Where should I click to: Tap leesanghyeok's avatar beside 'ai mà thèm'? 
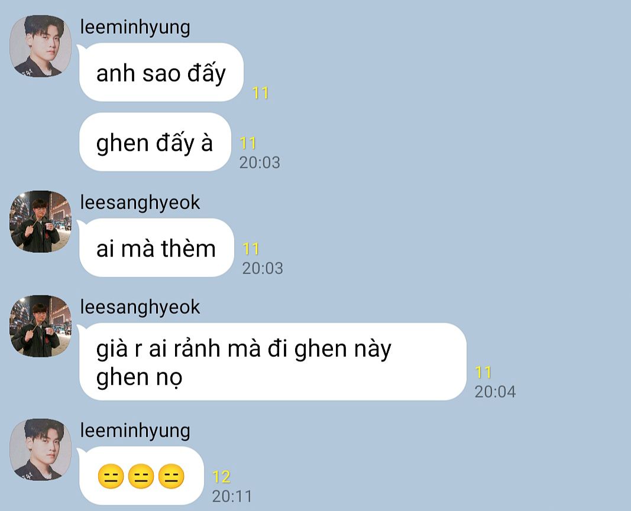click(40, 222)
